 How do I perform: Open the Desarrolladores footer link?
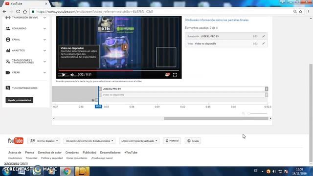pos(110,153)
